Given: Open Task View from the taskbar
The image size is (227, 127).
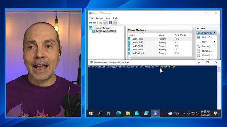Looking at the screenshot, I should pyautogui.click(x=109, y=113).
